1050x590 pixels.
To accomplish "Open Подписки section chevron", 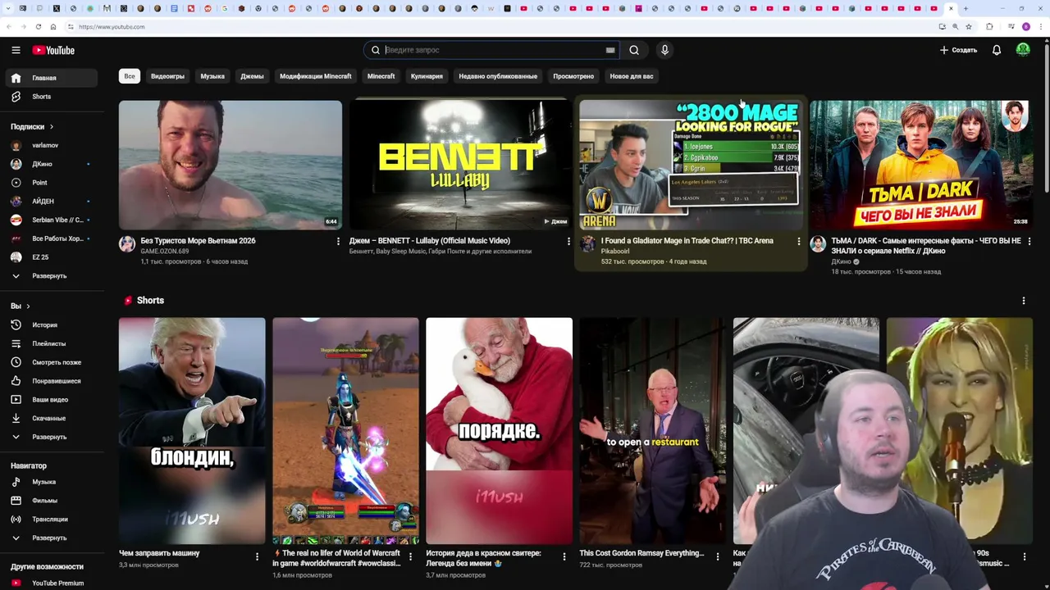I will click(51, 127).
